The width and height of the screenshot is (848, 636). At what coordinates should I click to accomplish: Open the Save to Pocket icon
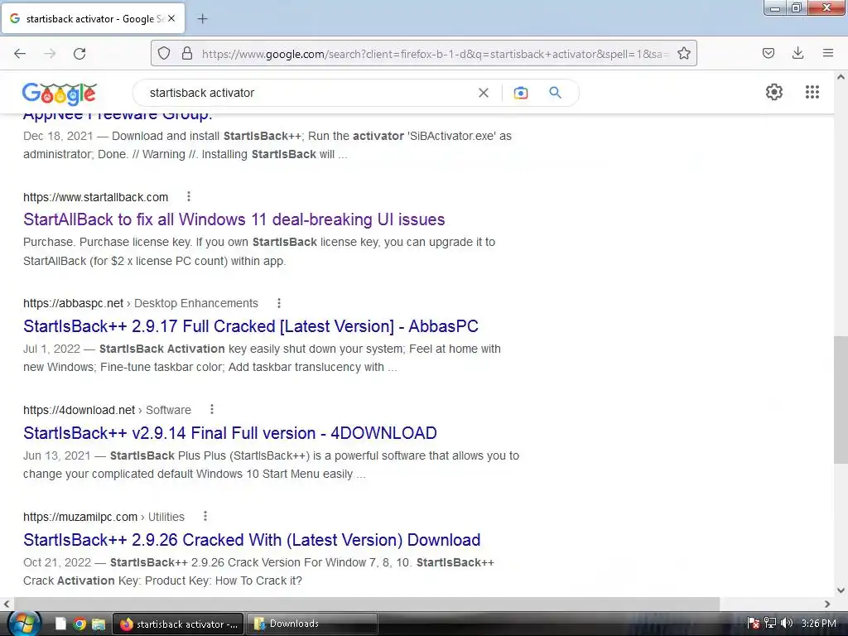(768, 53)
